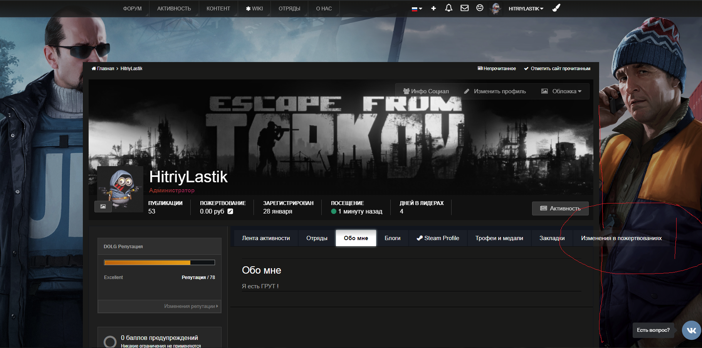Open the КОНТЕНТ menu
Image resolution: width=702 pixels, height=348 pixels.
pyautogui.click(x=218, y=8)
